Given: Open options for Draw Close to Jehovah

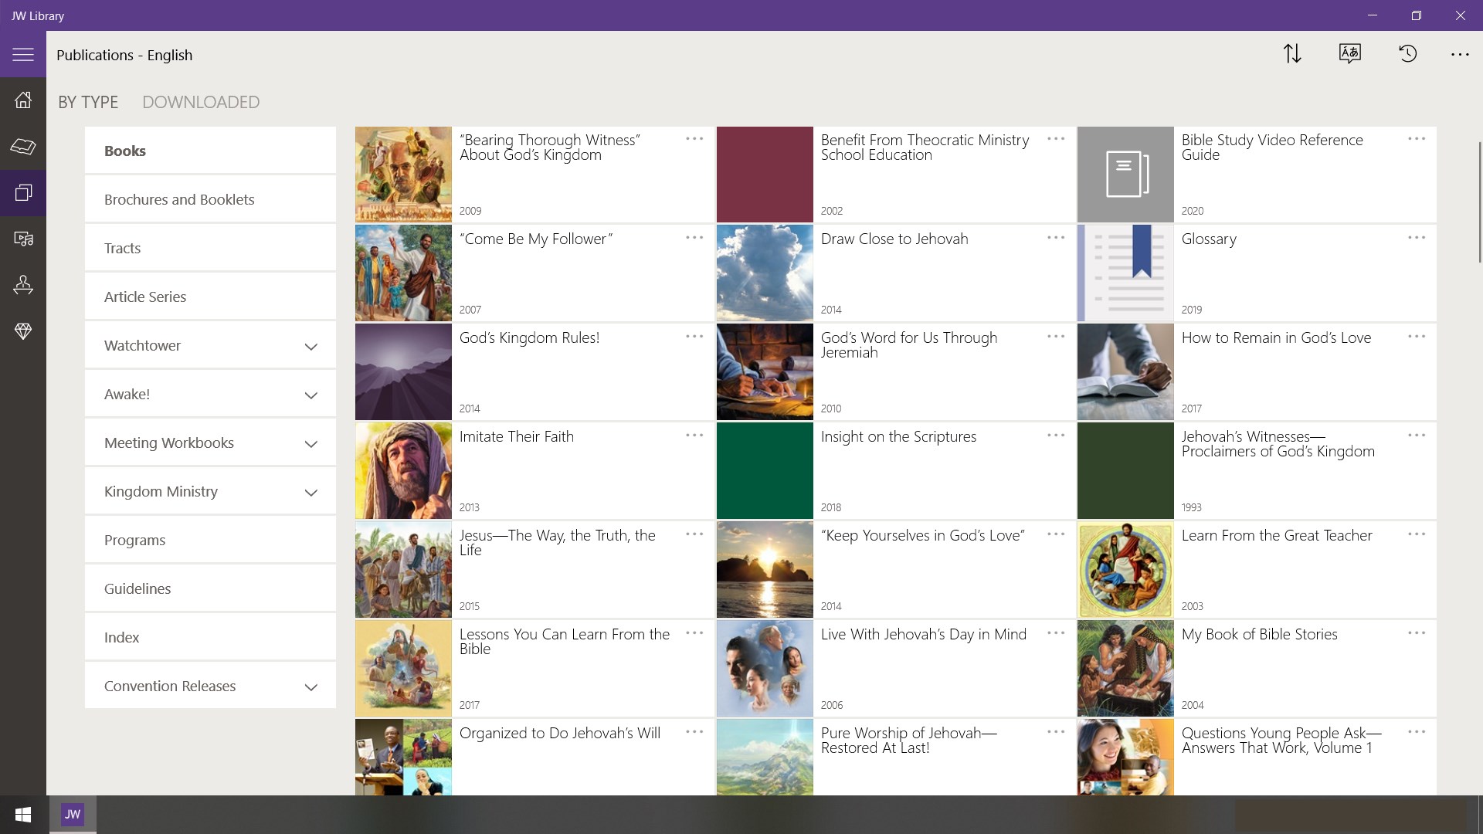Looking at the screenshot, I should (x=1055, y=238).
